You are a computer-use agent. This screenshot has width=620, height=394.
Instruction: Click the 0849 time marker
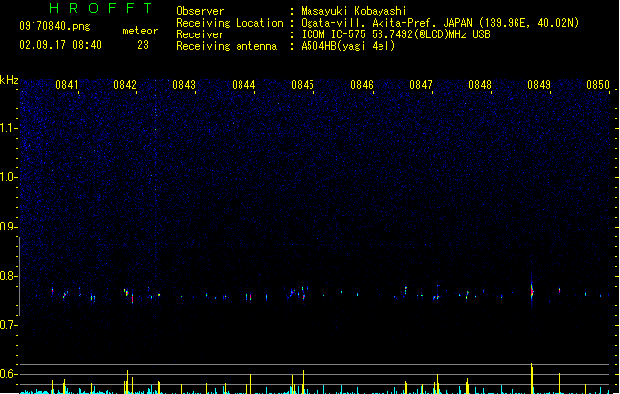click(539, 85)
